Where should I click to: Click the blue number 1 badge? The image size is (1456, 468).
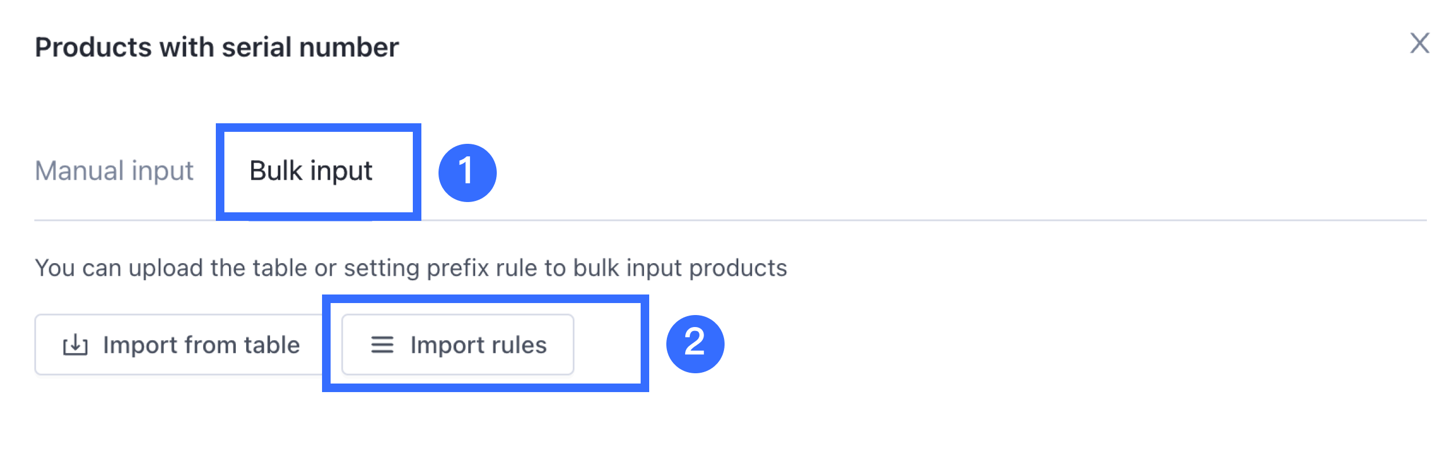click(x=467, y=172)
